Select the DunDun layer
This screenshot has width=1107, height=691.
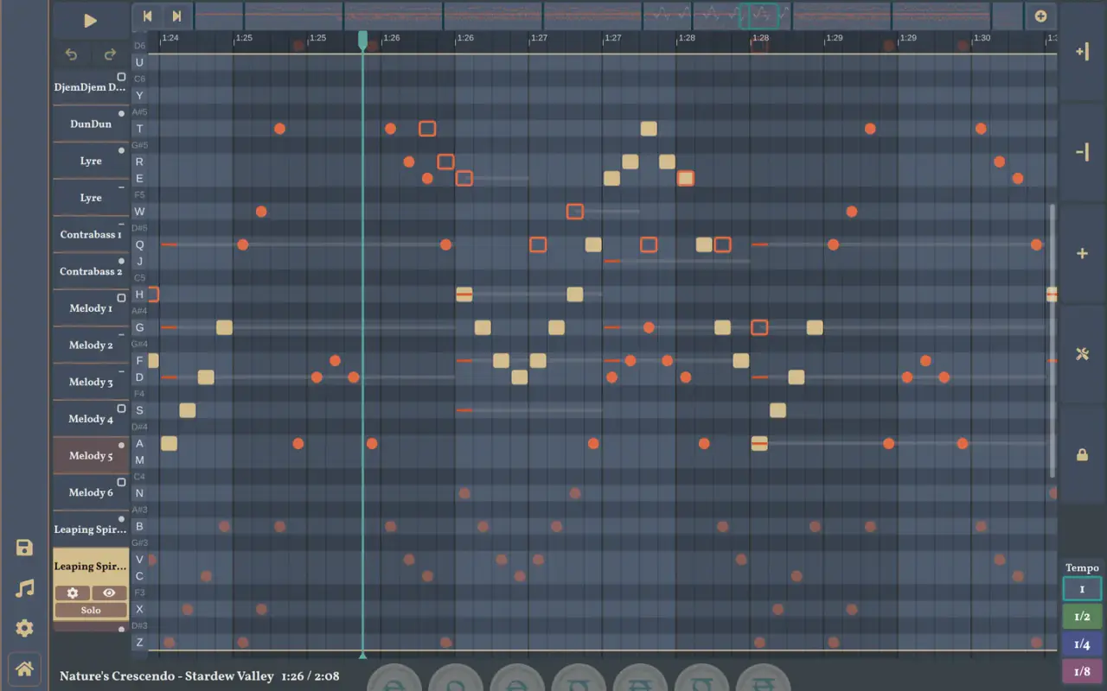click(91, 124)
